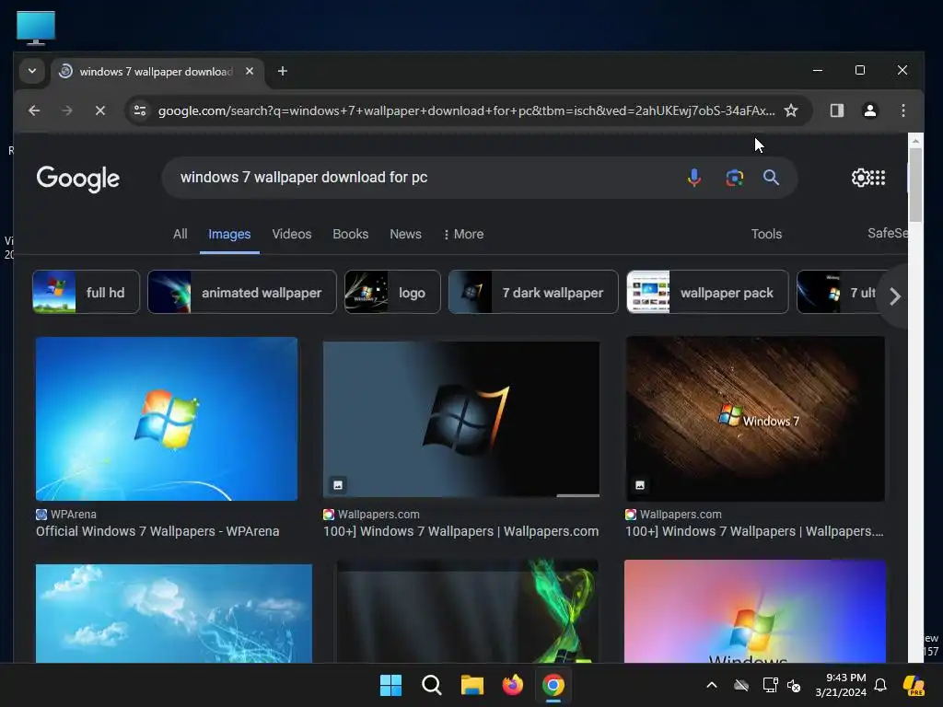This screenshot has width=943, height=707.
Task: Show hidden system tray icons
Action: (712, 685)
